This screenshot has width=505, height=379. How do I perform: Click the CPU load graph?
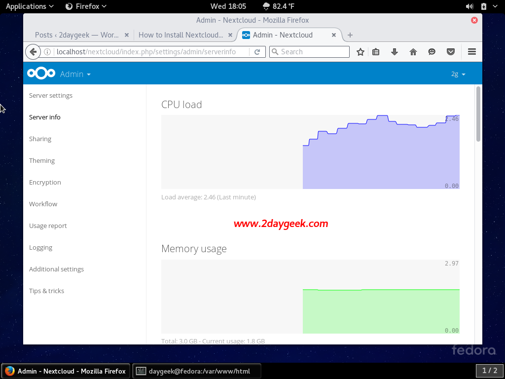310,152
